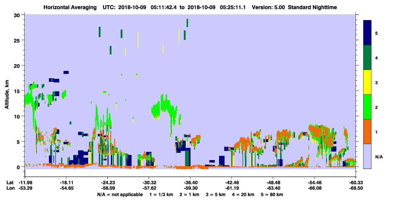Click the y-axis tick label 10
Image resolution: width=395 pixels, height=203 pixels.
17,116
